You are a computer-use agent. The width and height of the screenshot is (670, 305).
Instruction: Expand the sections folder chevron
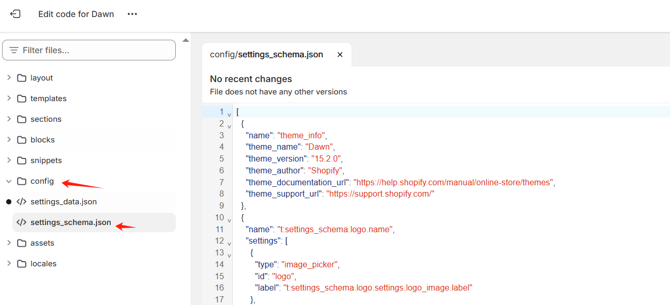tap(9, 119)
